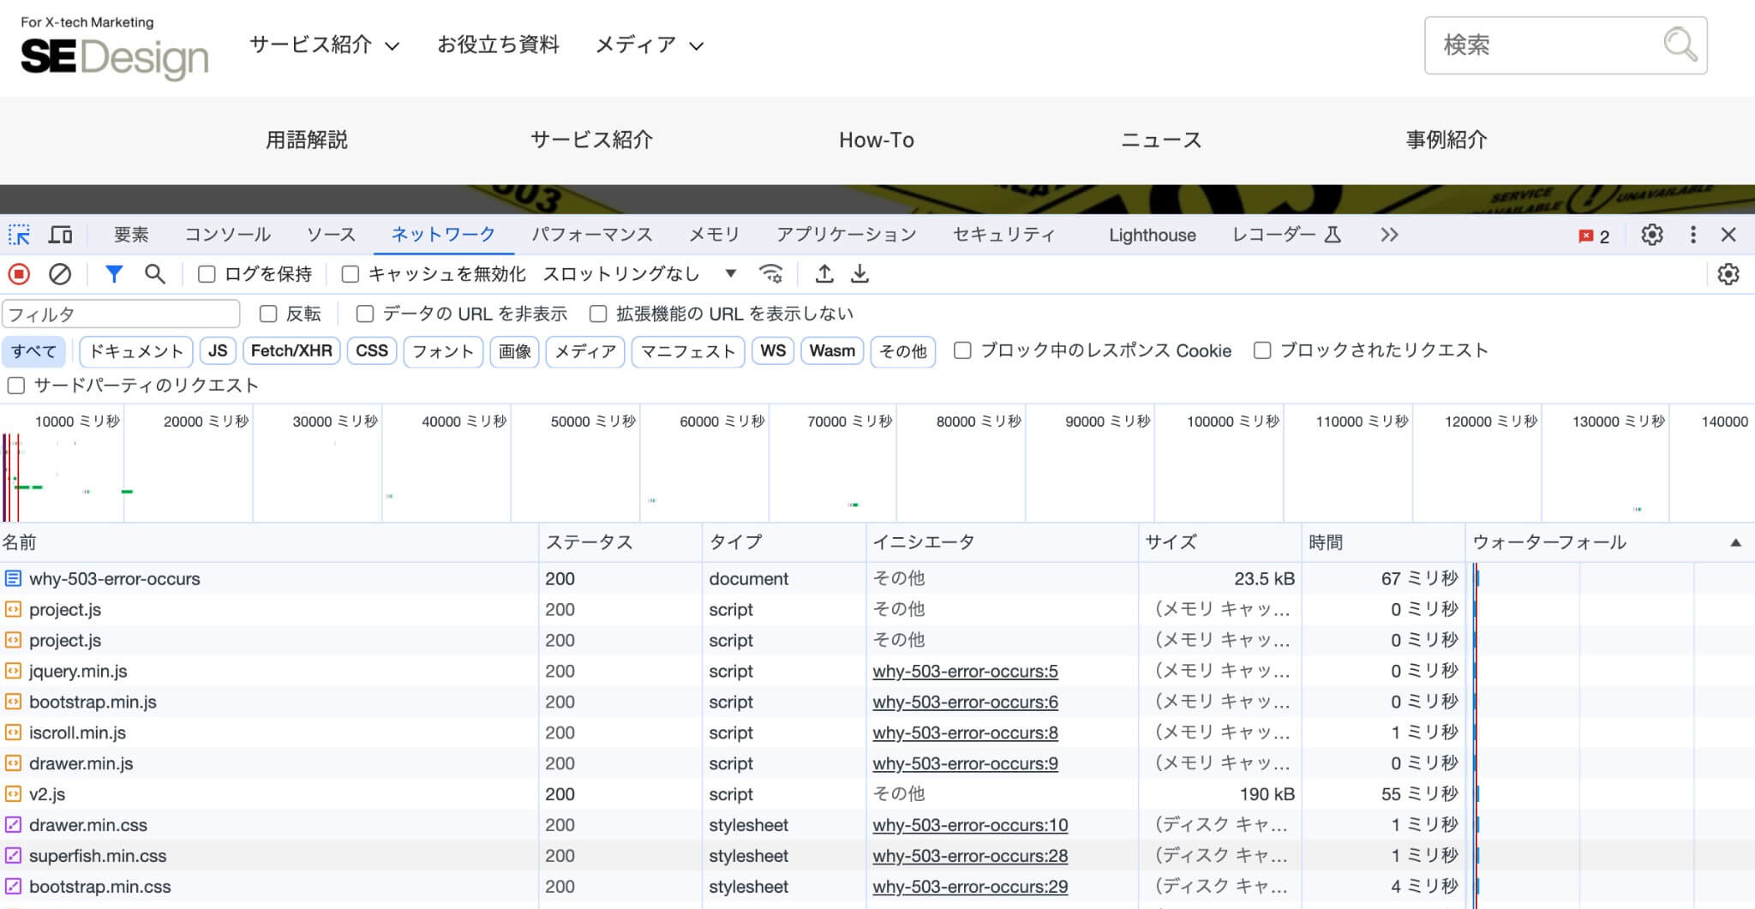Image resolution: width=1755 pixels, height=909 pixels.
Task: Activate the inspect element picker icon
Action: (19, 235)
